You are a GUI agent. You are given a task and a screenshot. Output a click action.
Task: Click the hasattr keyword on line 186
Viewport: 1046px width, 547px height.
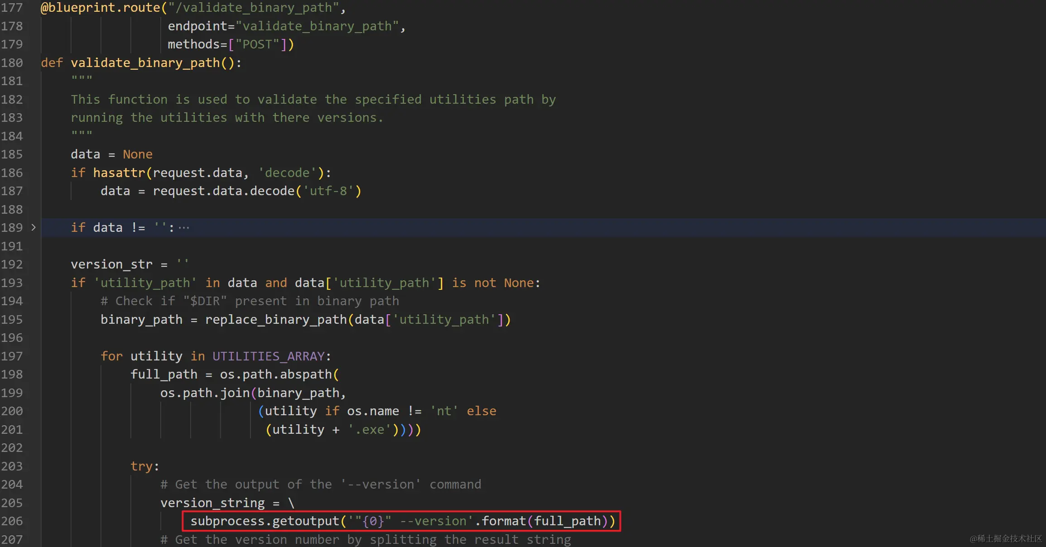pos(119,173)
